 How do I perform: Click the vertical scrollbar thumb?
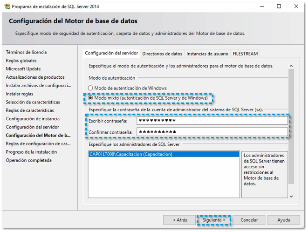[x=291, y=126]
